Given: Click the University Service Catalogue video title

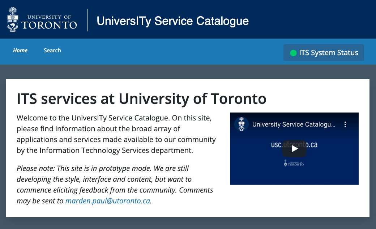Looking at the screenshot, I should pos(294,124).
